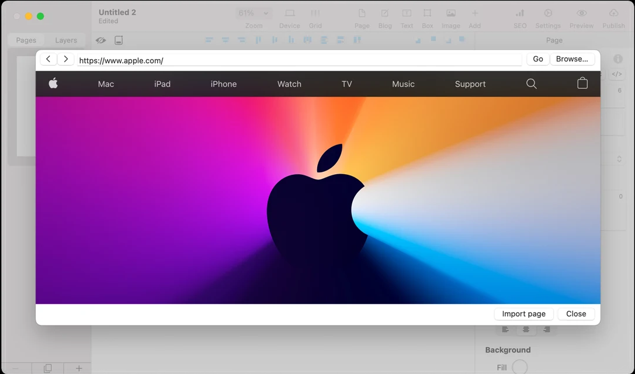
Task: Click the Browse... button
Action: (572, 59)
